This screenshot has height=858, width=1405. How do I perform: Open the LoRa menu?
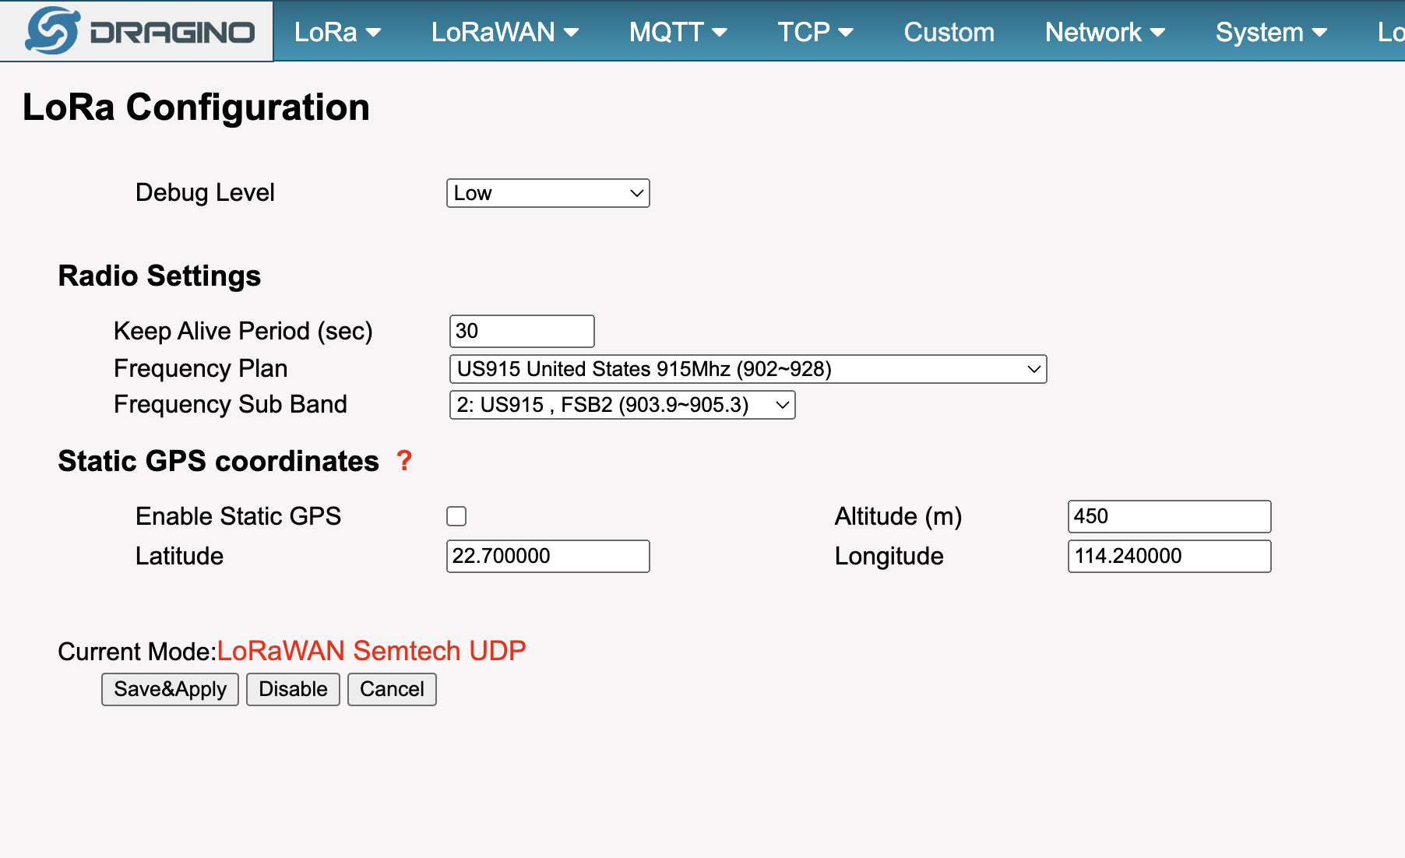[337, 32]
